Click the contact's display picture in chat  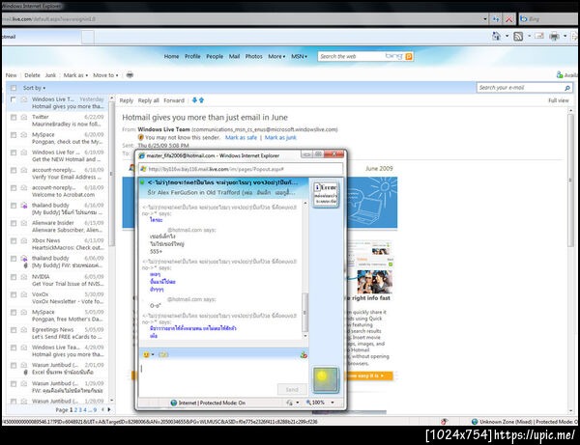325,194
